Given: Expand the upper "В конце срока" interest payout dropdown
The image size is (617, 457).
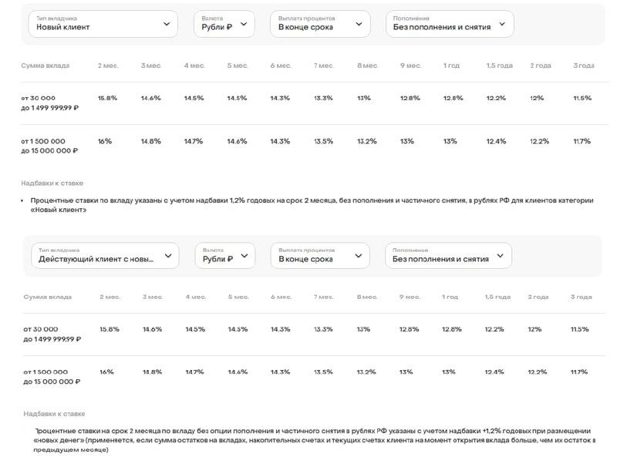Looking at the screenshot, I should [x=319, y=24].
